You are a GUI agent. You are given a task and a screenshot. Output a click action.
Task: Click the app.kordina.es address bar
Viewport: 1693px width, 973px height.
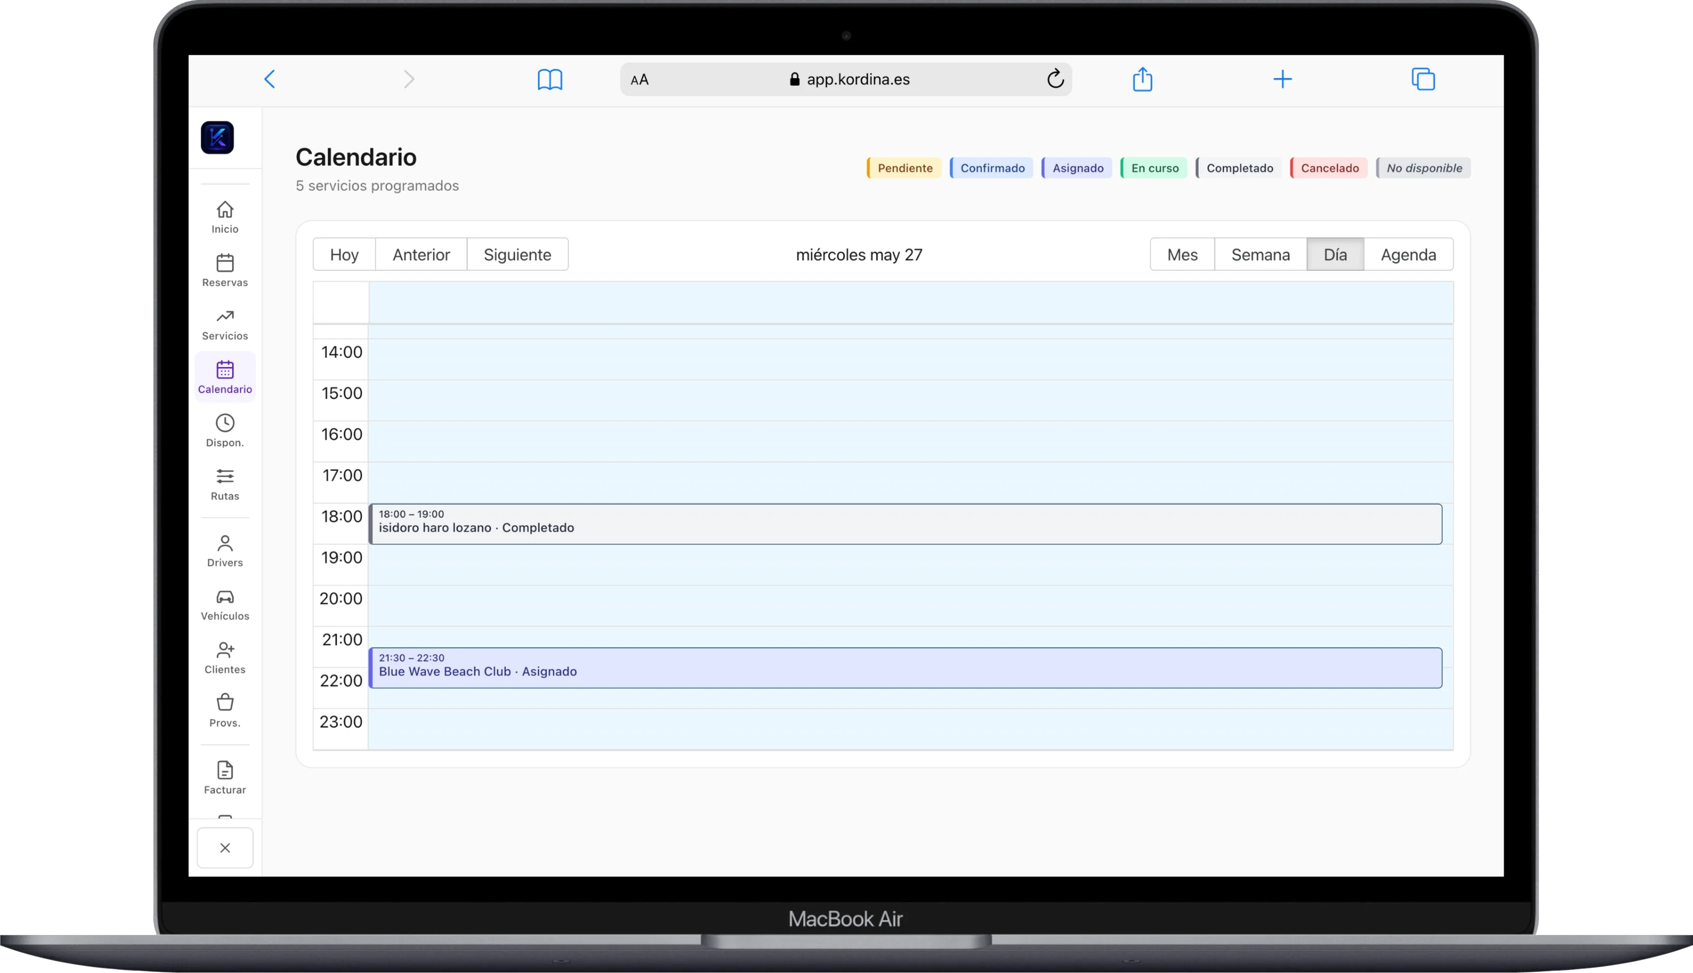(x=846, y=80)
